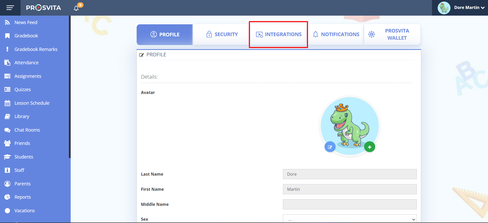Switch to the Security tab
Screen dimensions: 488x223
(x=222, y=34)
